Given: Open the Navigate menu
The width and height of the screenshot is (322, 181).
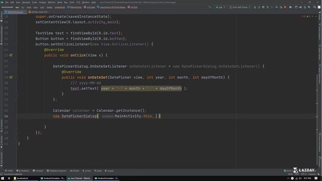Looking at the screenshot, I should [x=26, y=2].
